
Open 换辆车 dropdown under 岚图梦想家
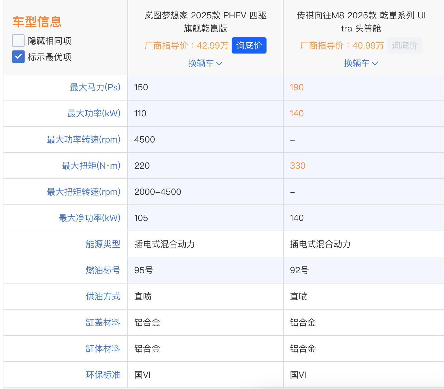tap(205, 63)
